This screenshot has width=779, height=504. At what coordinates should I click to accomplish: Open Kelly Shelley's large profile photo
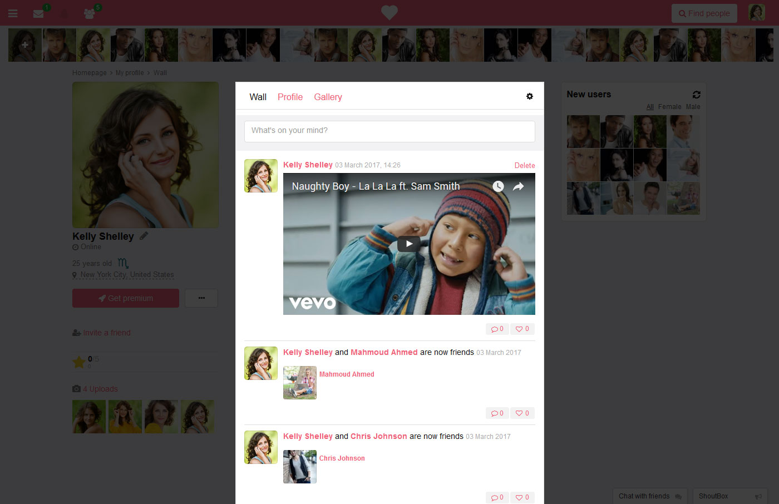coord(145,155)
